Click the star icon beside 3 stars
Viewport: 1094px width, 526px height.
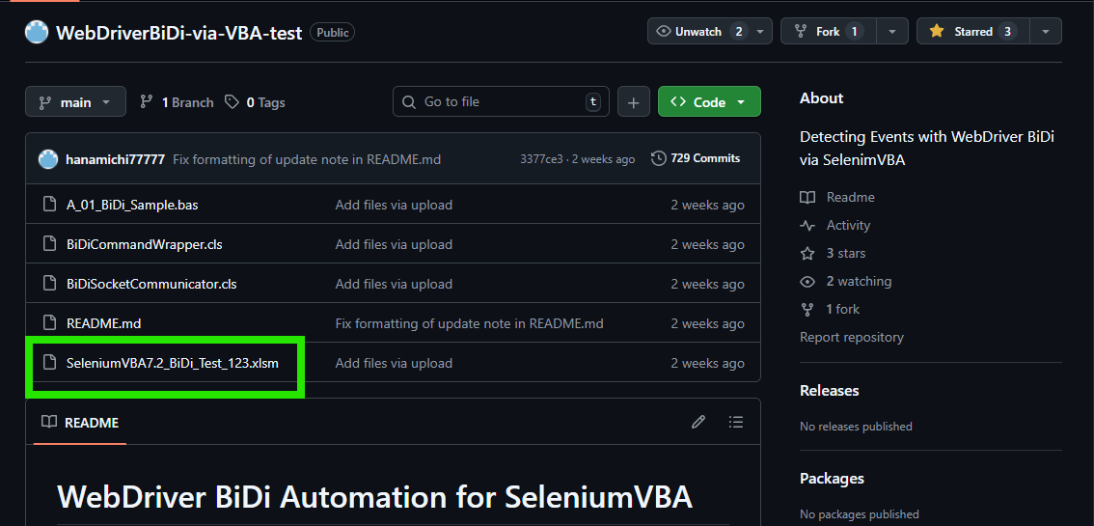(x=807, y=253)
